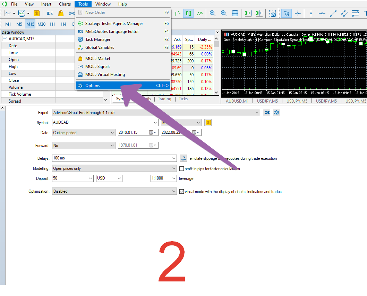Switch to H1 timeframe
367x296 pixels.
pyautogui.click(x=52, y=24)
